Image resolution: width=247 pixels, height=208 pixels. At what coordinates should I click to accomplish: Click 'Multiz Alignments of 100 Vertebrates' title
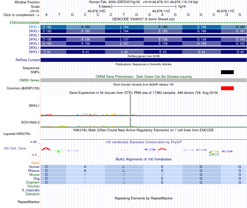pyautogui.click(x=144, y=159)
